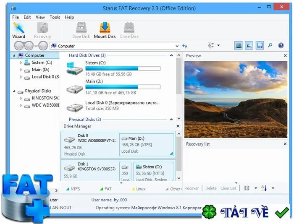Collapse Hard Disk Drives group
The image size is (294, 224).
[171, 55]
